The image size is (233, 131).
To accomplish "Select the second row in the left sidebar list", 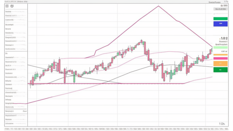I will point(9,15).
